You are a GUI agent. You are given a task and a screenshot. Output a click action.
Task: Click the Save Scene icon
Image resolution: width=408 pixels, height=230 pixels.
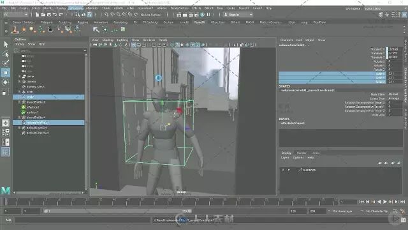(48, 15)
